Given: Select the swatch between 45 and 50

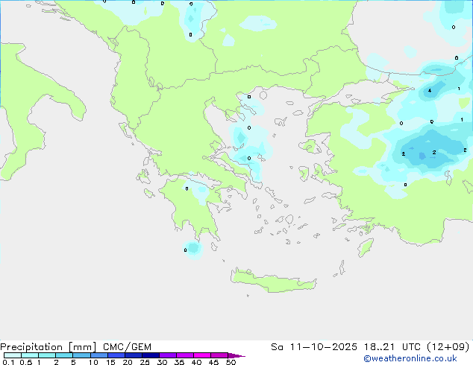Looking at the screenshot, I should [219, 355].
